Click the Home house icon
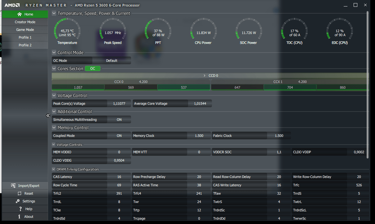Image resolution: width=375 pixels, height=224 pixels. (x=20, y=14)
